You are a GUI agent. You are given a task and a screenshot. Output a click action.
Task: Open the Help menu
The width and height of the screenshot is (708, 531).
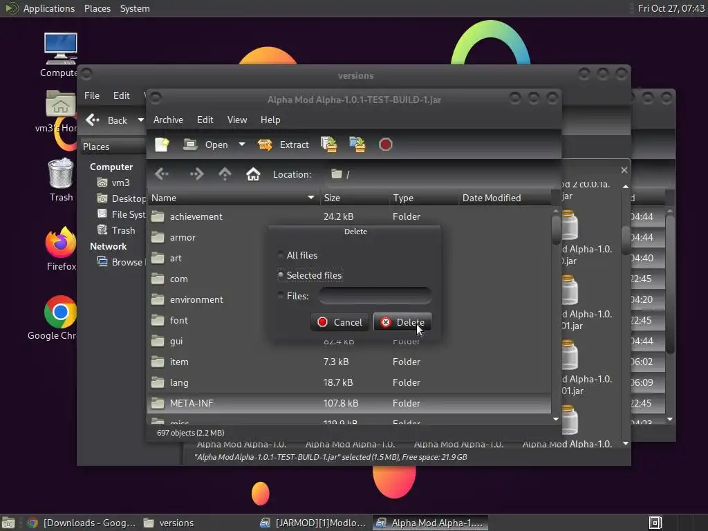click(x=270, y=120)
